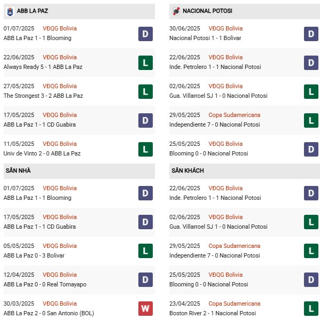320x319 pixels.
Task: Click the ABB LA PAZ header title
Action: 33,11
